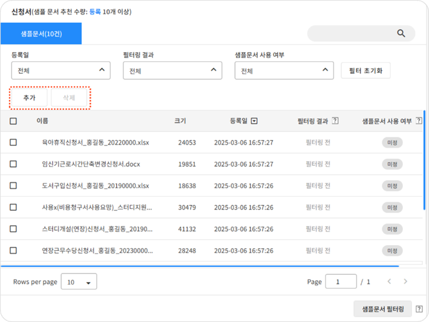
Task: Click the 등록 link in header
Action: click(x=95, y=11)
